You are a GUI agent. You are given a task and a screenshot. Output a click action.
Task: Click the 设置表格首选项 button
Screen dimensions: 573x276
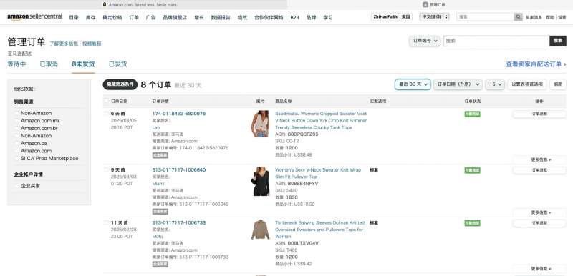tap(527, 84)
